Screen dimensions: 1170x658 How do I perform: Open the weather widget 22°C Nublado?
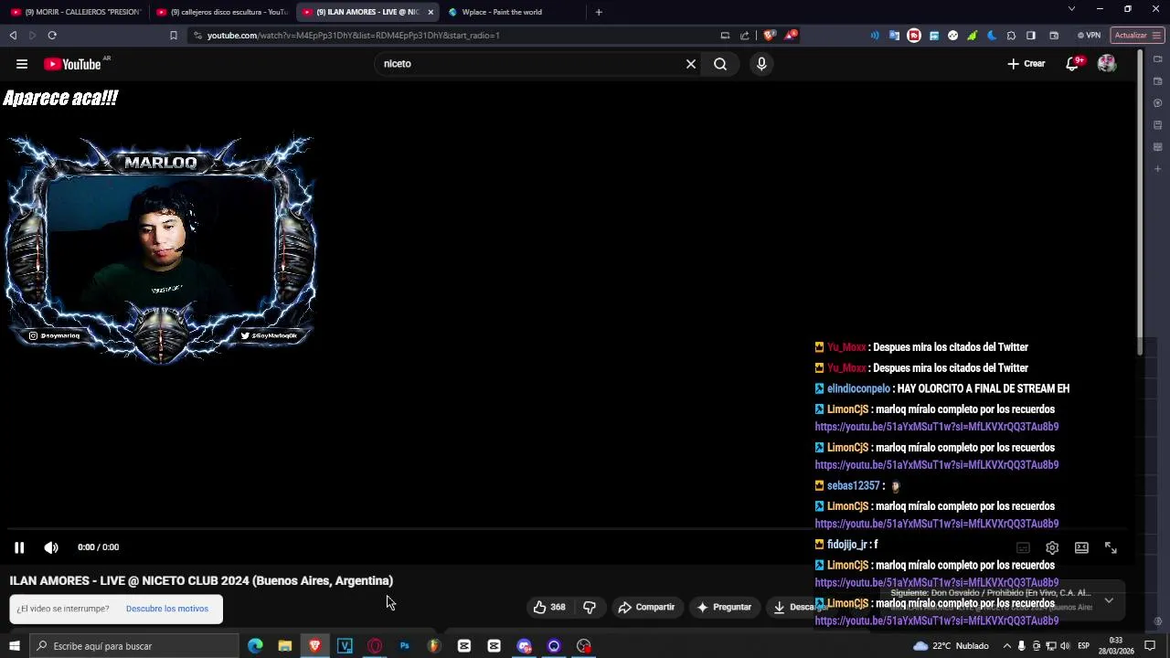(951, 646)
